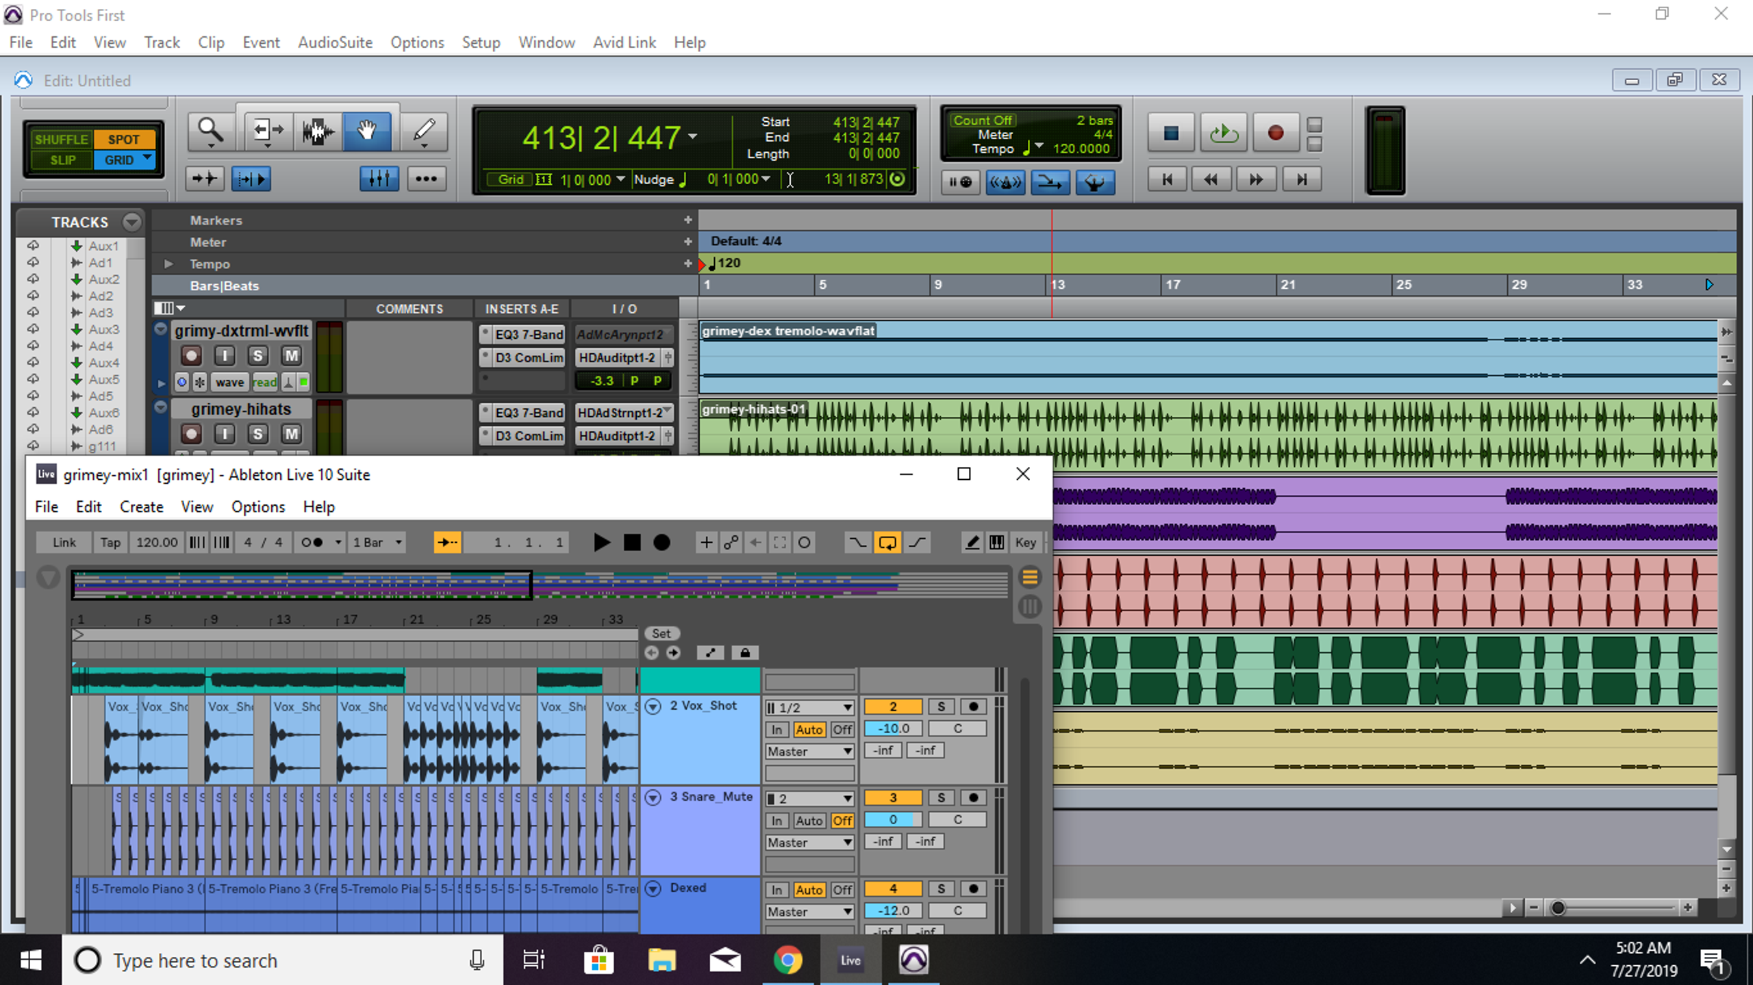Mute the grimy-dxtrml-wvflt track
Image resolution: width=1753 pixels, height=985 pixels.
click(291, 356)
